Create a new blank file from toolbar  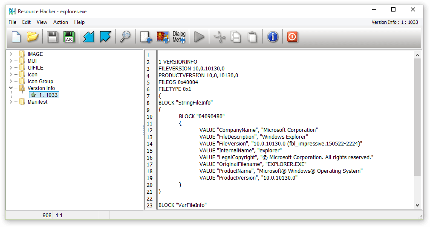point(16,37)
